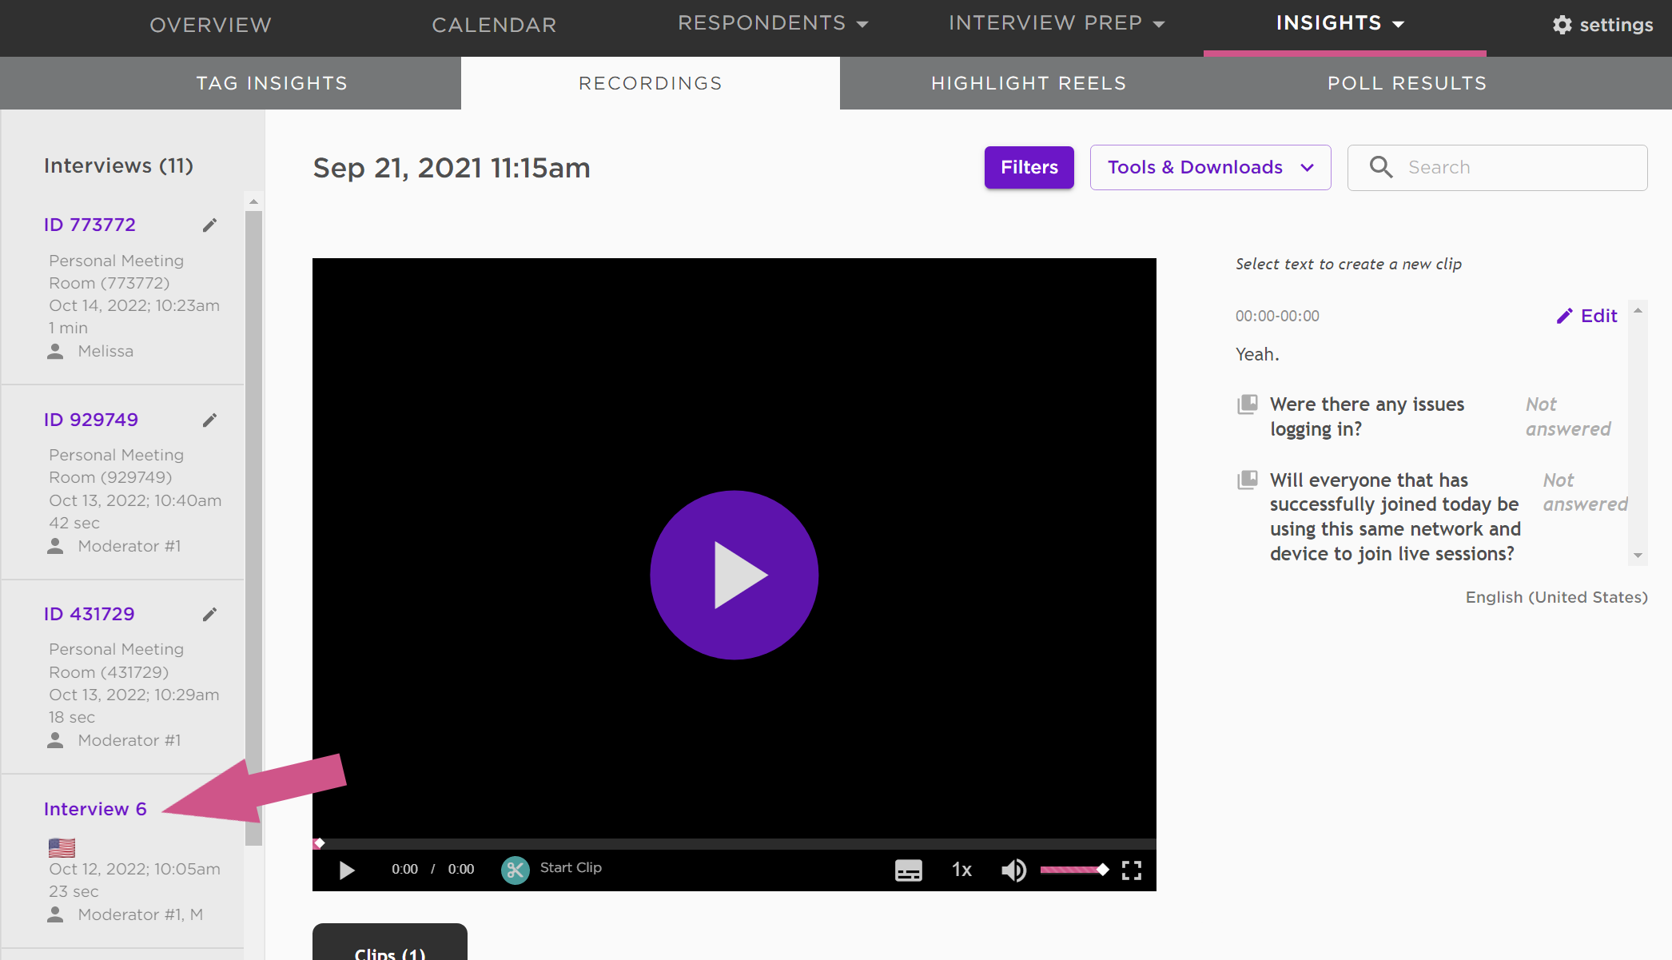The height and width of the screenshot is (960, 1672).
Task: Change the 1x playback speed
Action: [x=961, y=870]
